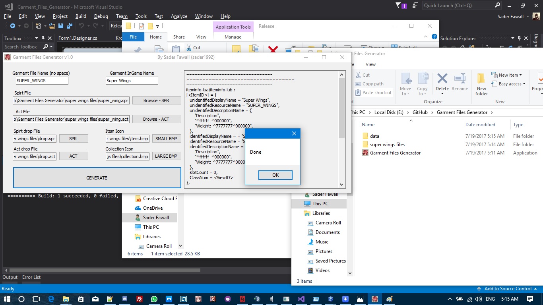The width and height of the screenshot is (543, 305).
Task: Click Visual Studio New Project icon
Action: (38, 26)
